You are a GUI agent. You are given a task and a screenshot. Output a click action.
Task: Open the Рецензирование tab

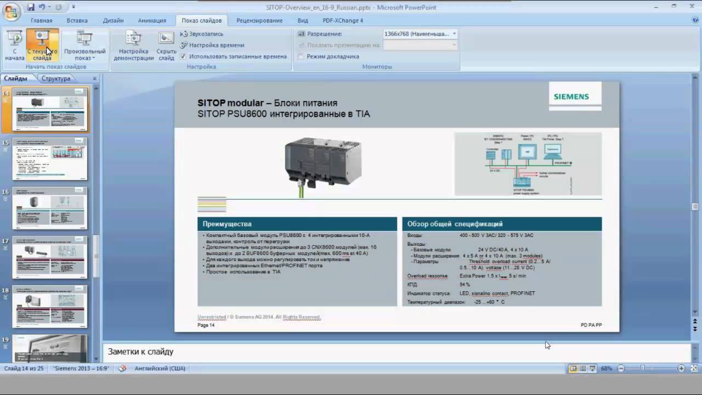coord(259,20)
